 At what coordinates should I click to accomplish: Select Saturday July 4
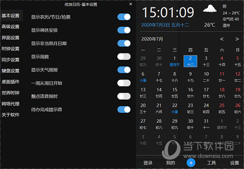(222, 61)
